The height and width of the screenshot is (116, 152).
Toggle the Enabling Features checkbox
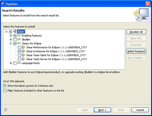(15, 36)
